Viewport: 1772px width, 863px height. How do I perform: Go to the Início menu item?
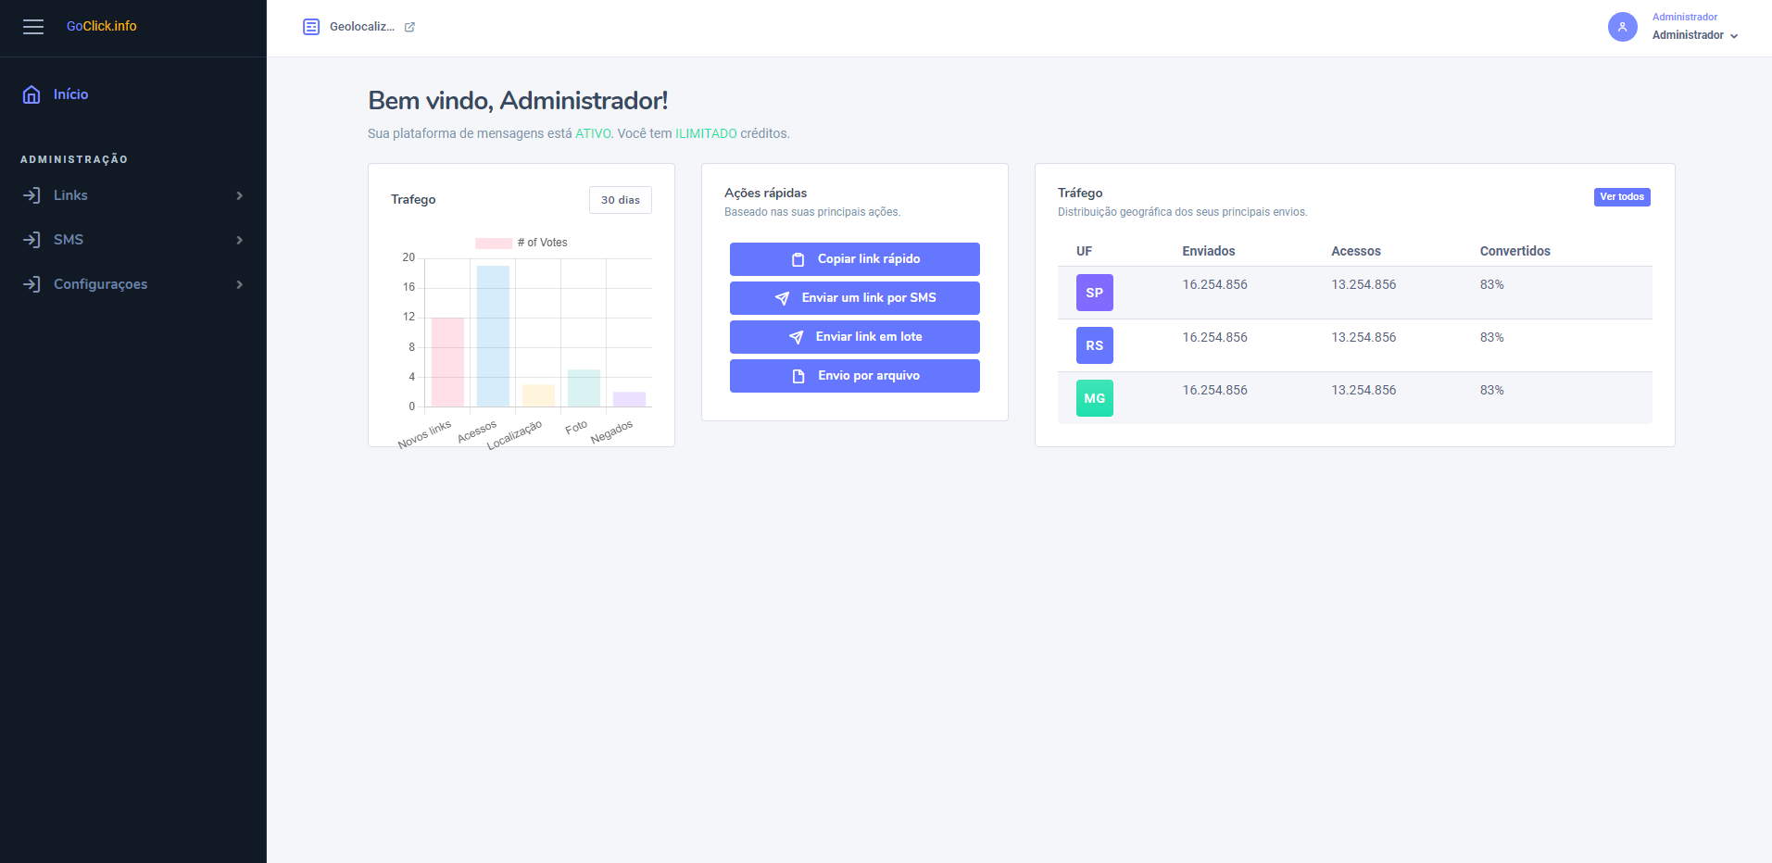(70, 94)
